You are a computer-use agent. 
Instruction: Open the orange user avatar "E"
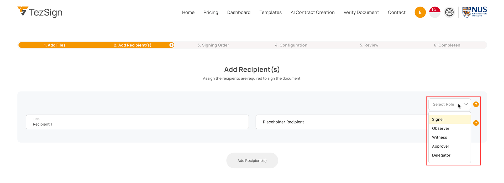click(x=420, y=12)
